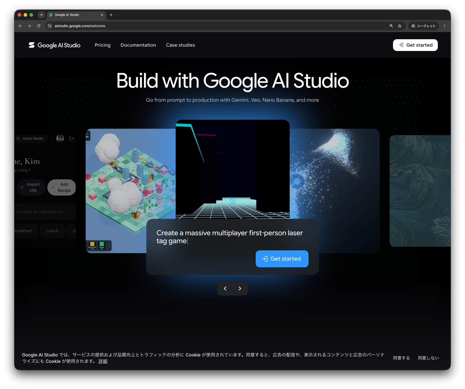Open the 詳細 cookie details link
This screenshot has height=389, width=465.
(103, 361)
